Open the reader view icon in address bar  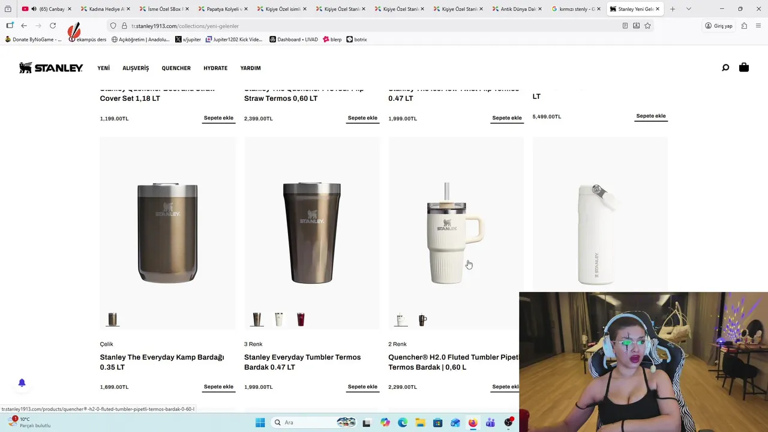click(x=625, y=26)
